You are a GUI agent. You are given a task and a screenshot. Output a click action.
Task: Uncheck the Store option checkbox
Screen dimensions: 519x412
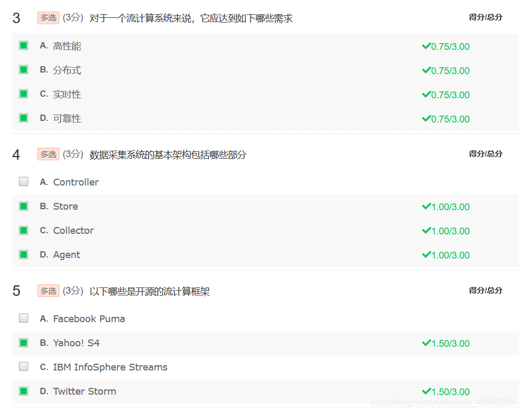[x=24, y=206]
